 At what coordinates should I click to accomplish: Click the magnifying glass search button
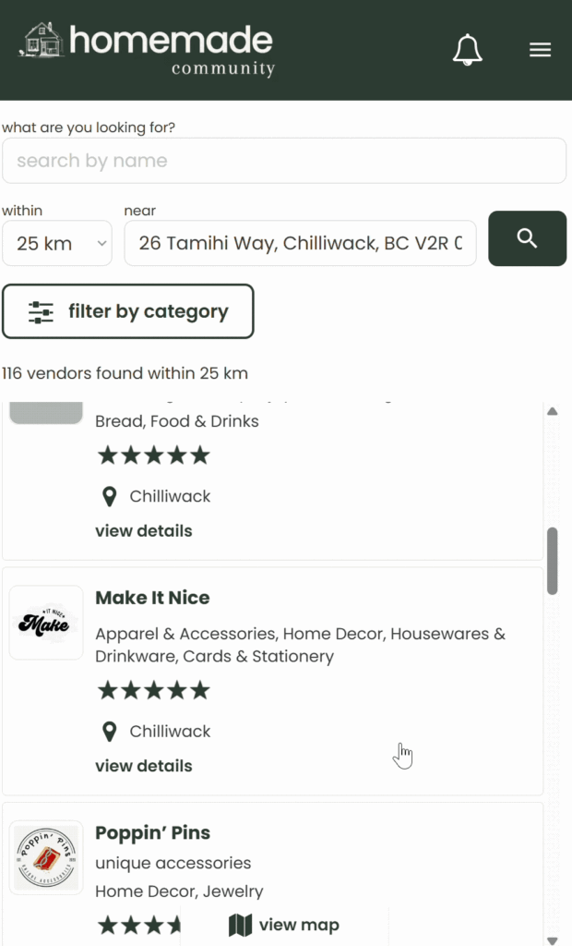[527, 238]
